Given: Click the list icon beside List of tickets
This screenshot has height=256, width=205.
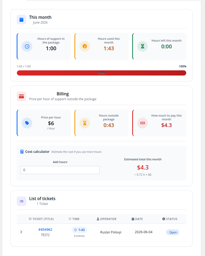Looking at the screenshot, I should [x=21, y=201].
